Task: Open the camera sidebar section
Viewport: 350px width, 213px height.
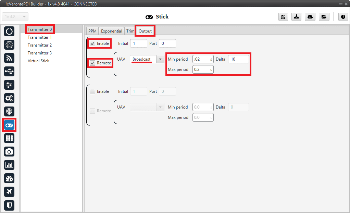Action: point(9,151)
